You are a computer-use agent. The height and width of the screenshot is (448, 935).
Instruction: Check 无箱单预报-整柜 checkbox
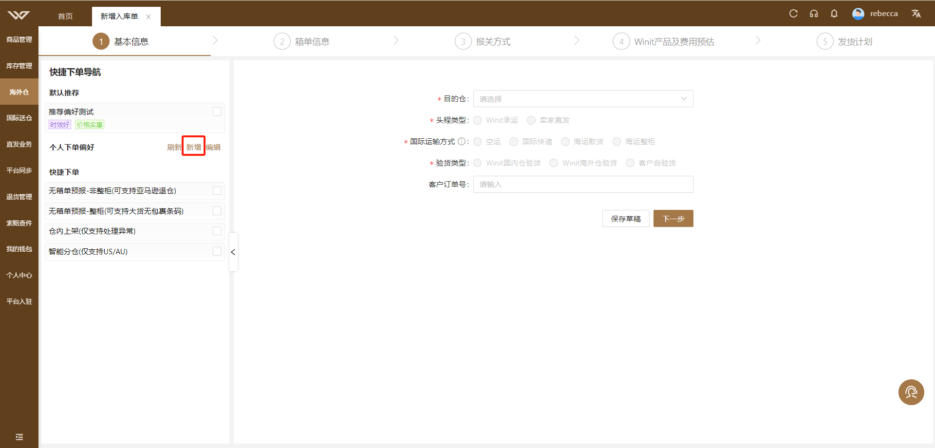pos(217,211)
